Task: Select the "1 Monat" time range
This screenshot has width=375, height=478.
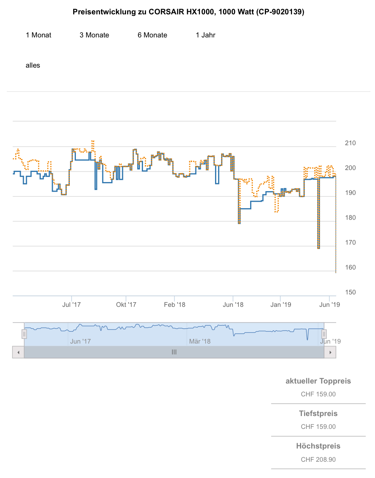Action: tap(38, 35)
